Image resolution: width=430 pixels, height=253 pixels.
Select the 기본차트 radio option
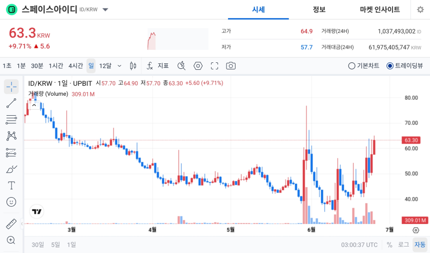[363, 66]
